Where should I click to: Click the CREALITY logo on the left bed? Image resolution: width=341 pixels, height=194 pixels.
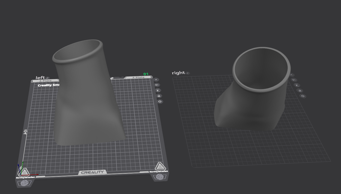92,172
